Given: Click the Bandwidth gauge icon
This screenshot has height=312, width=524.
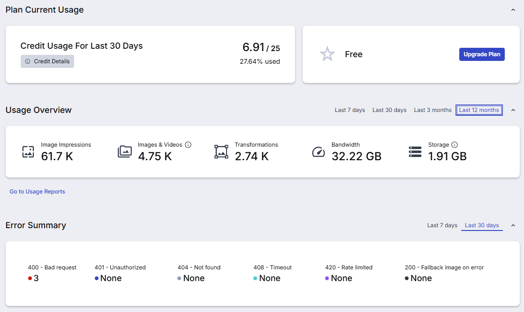Looking at the screenshot, I should pos(319,152).
